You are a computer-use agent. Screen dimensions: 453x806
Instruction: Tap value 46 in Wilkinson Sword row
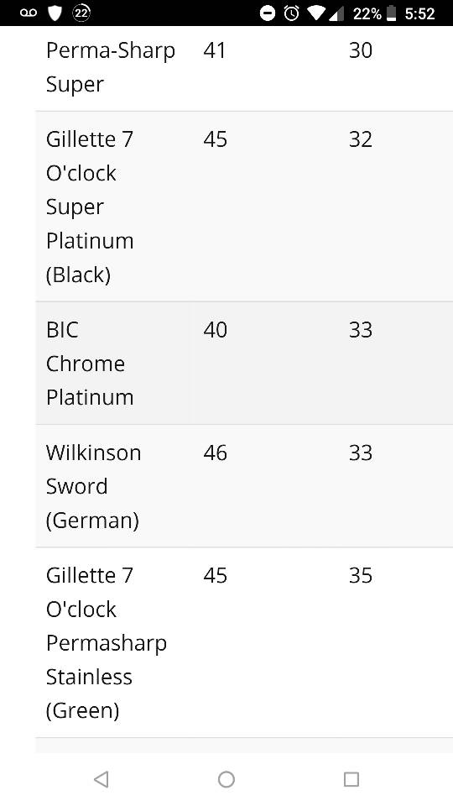[216, 453]
